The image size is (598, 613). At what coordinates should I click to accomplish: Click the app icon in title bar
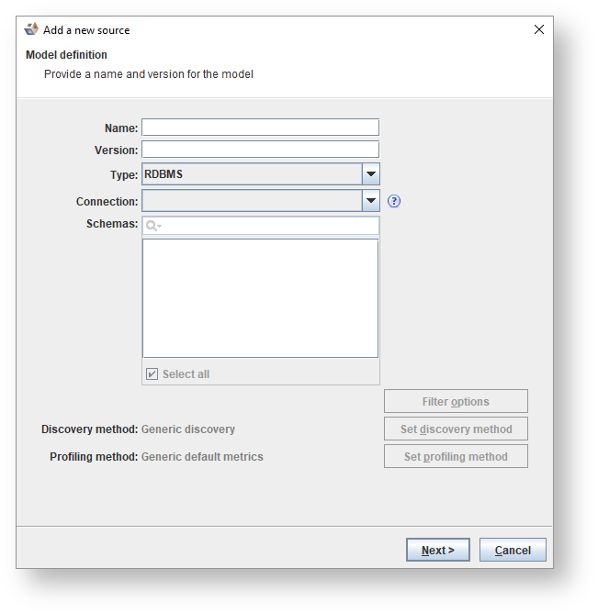31,29
